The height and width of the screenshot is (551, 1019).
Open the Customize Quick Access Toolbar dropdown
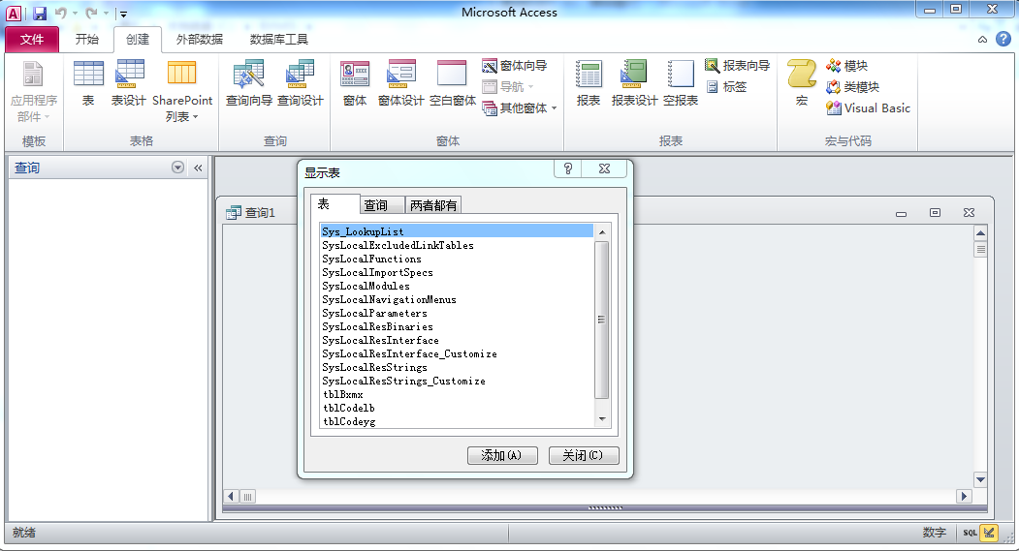(123, 14)
